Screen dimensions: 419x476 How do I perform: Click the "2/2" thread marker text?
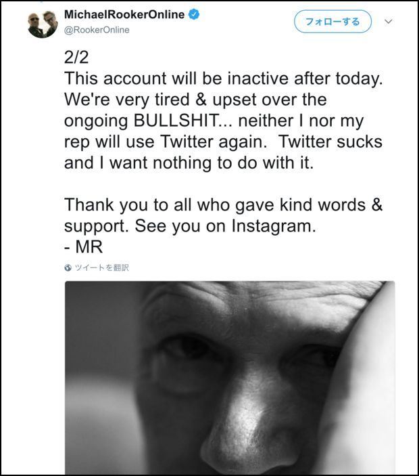[77, 58]
